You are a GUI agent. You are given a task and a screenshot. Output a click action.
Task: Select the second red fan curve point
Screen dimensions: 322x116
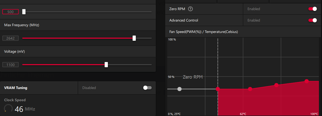click(250, 89)
